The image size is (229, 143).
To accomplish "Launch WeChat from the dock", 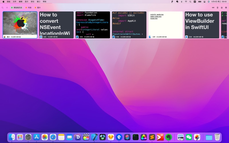I will pos(189,137).
